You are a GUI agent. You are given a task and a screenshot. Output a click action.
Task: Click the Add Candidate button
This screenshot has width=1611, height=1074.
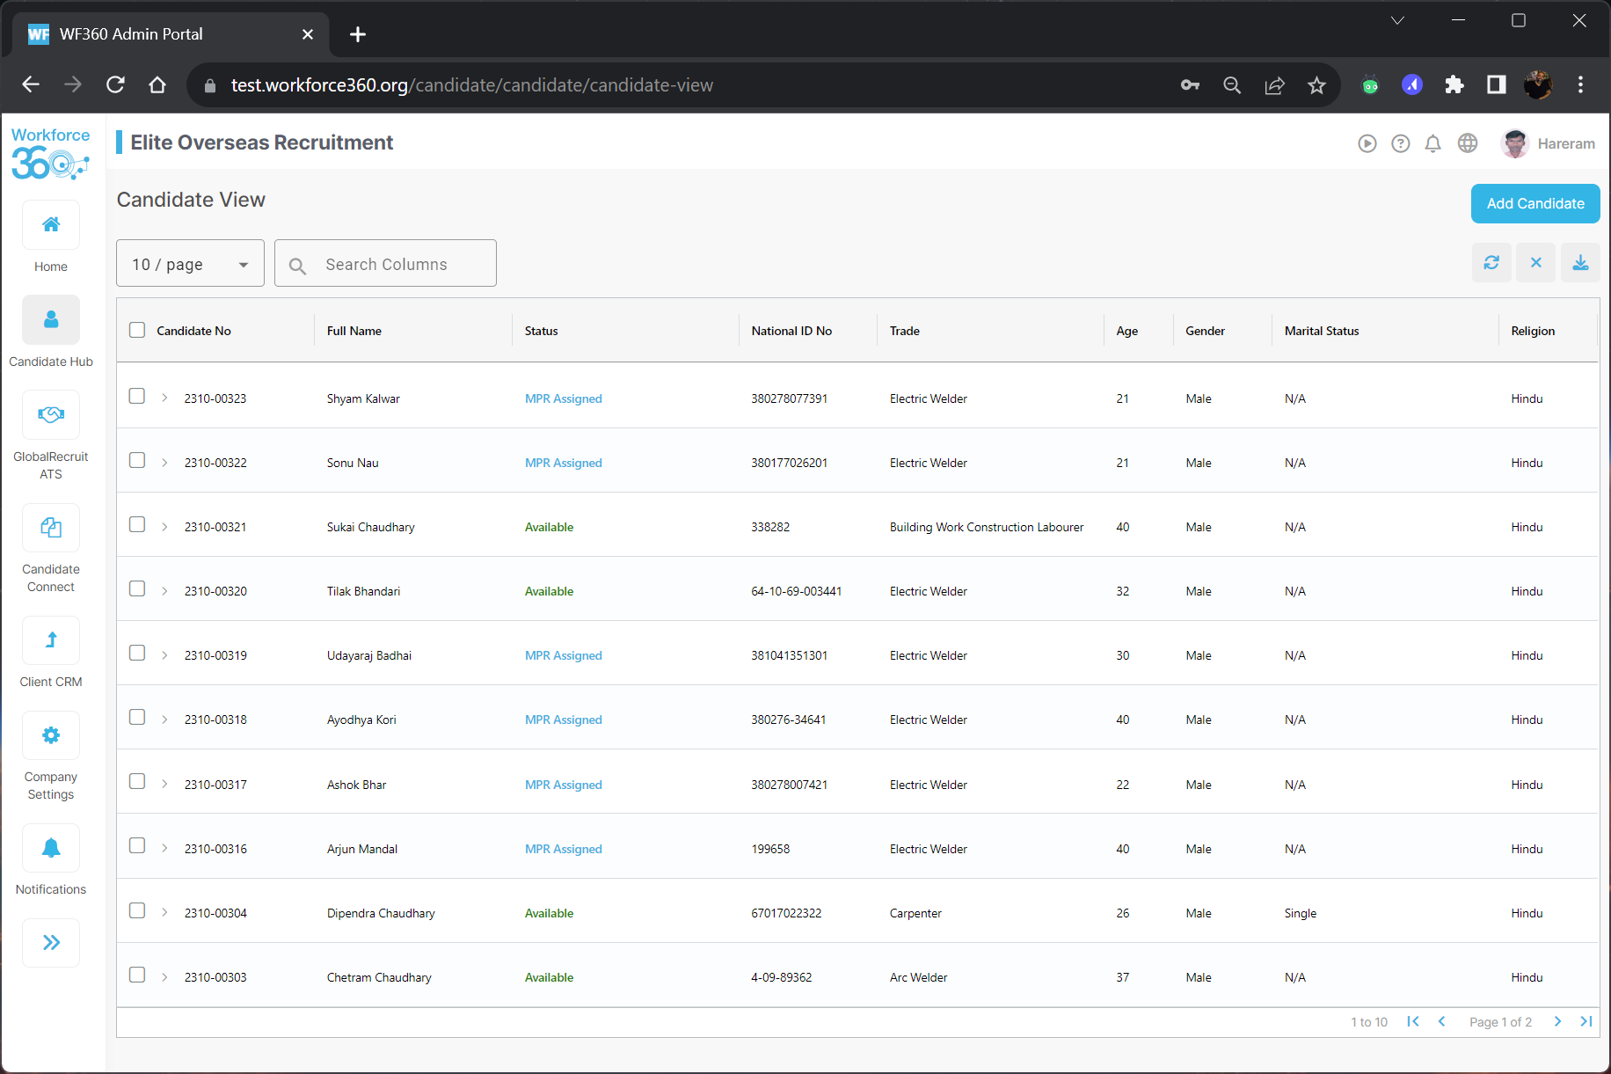1535,203
